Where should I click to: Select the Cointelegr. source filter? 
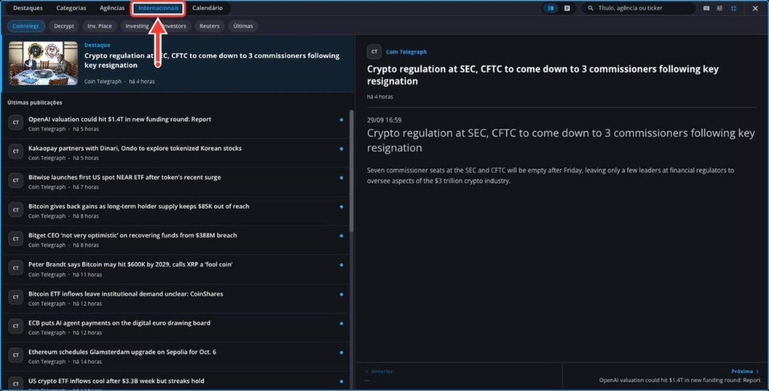(x=26, y=26)
